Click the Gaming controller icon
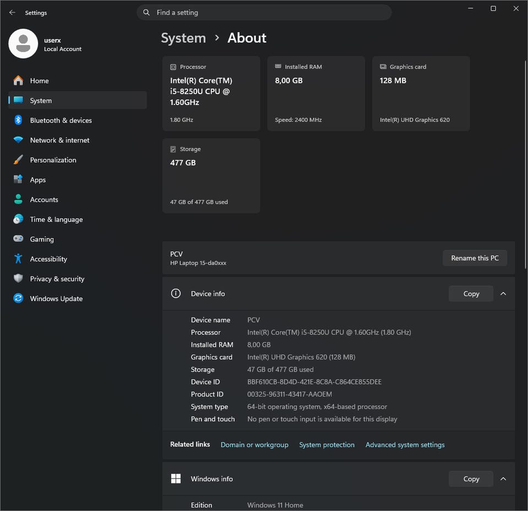This screenshot has height=511, width=528. [18, 239]
